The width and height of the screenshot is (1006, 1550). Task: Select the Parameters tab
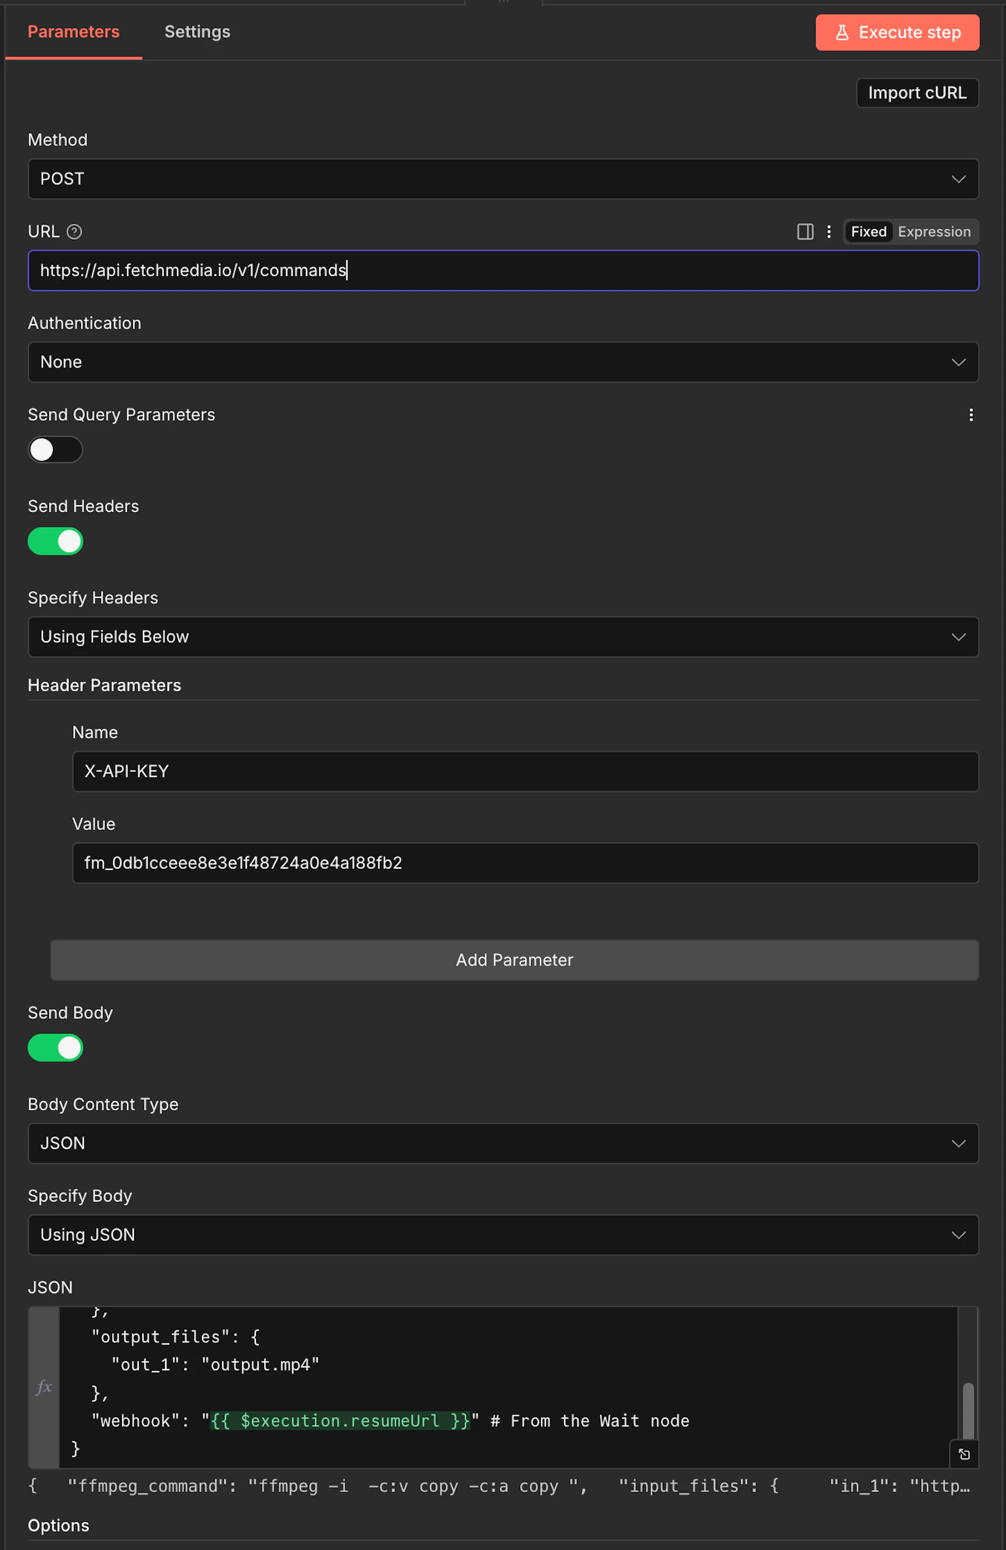[74, 32]
